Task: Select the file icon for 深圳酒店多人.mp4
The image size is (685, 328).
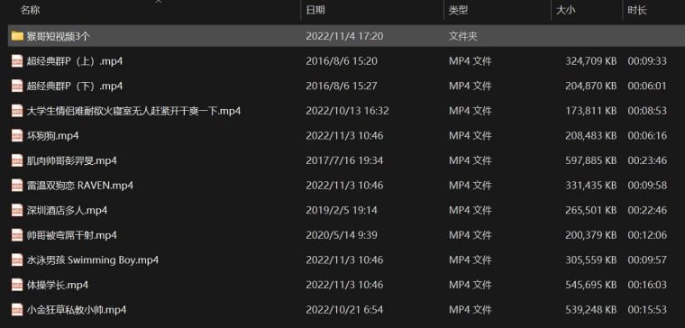Action: pos(17,210)
